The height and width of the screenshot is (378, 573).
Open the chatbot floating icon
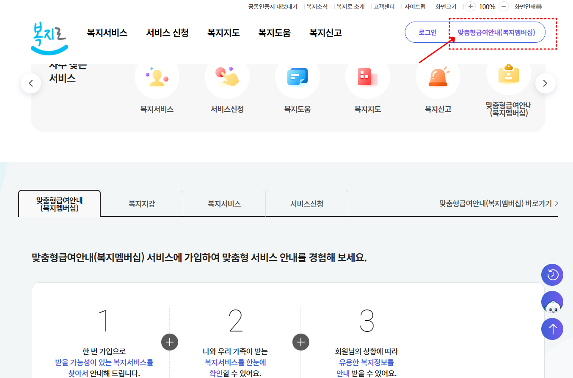[552, 301]
